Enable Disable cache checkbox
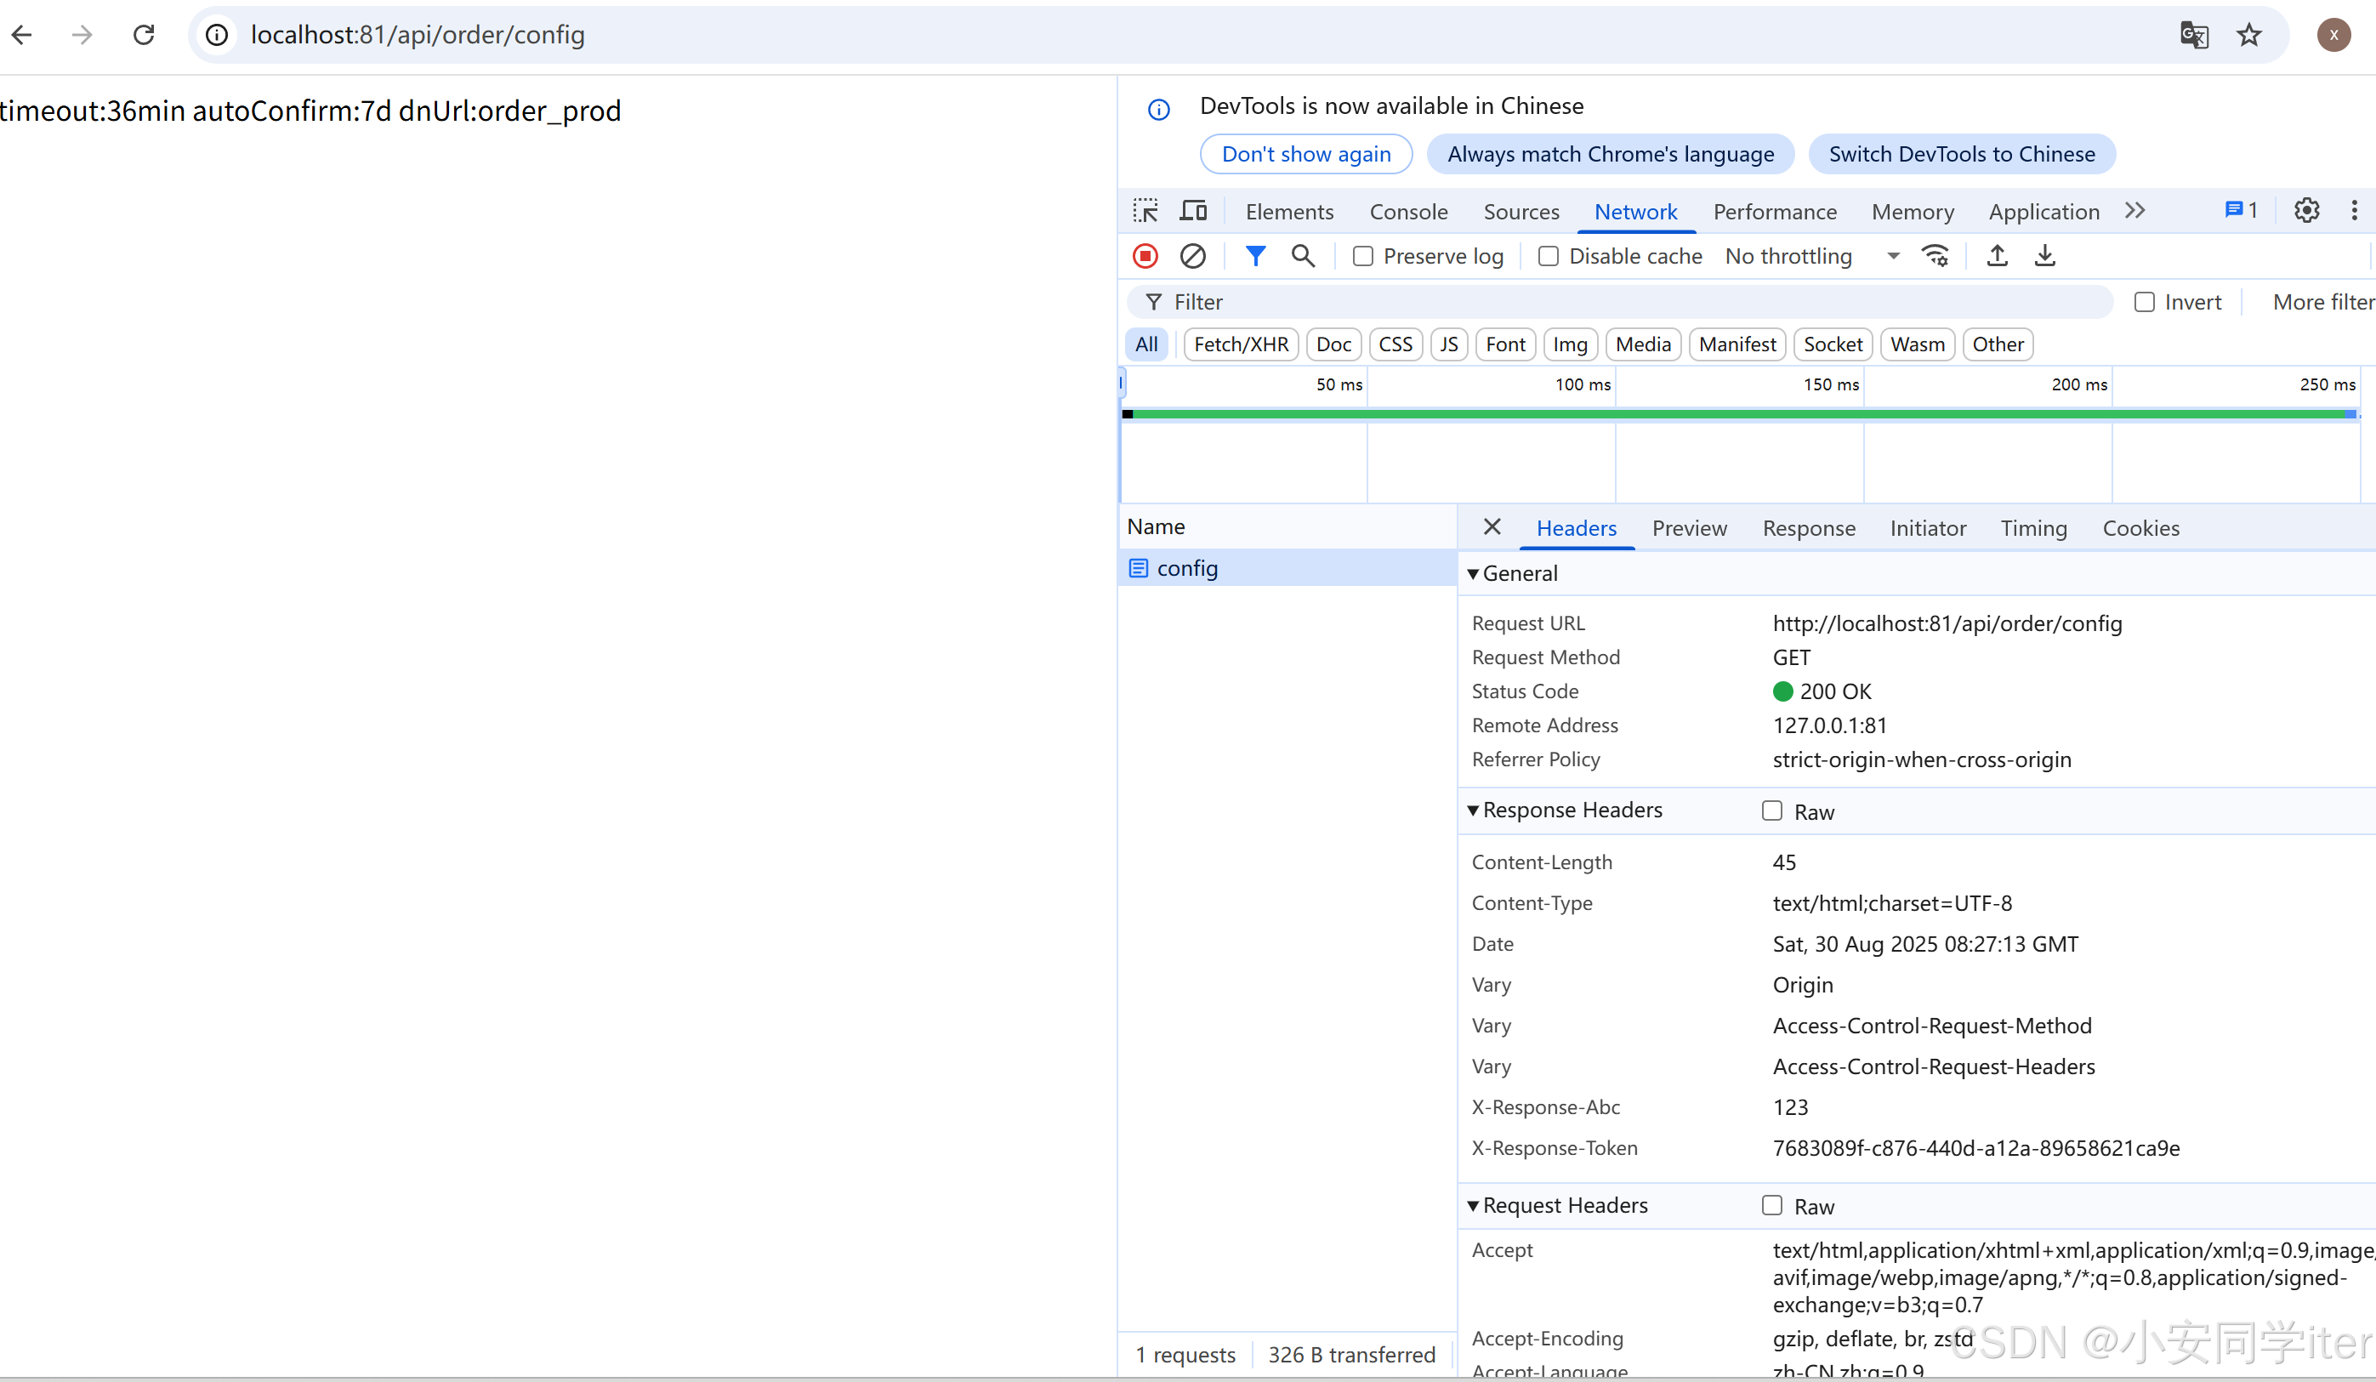This screenshot has height=1382, width=2376. 1549,257
